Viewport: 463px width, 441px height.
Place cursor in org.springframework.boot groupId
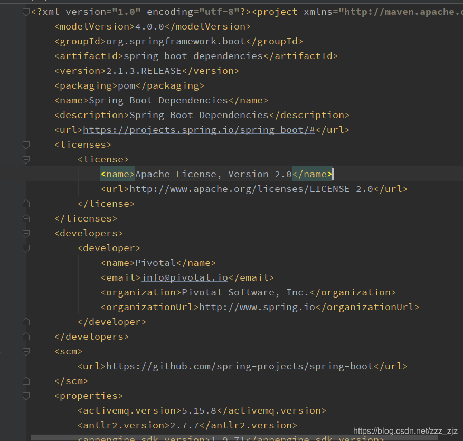click(x=176, y=41)
